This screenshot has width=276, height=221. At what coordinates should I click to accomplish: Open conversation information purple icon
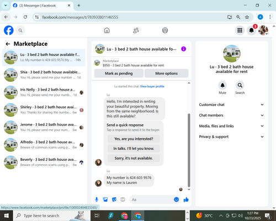click(183, 49)
